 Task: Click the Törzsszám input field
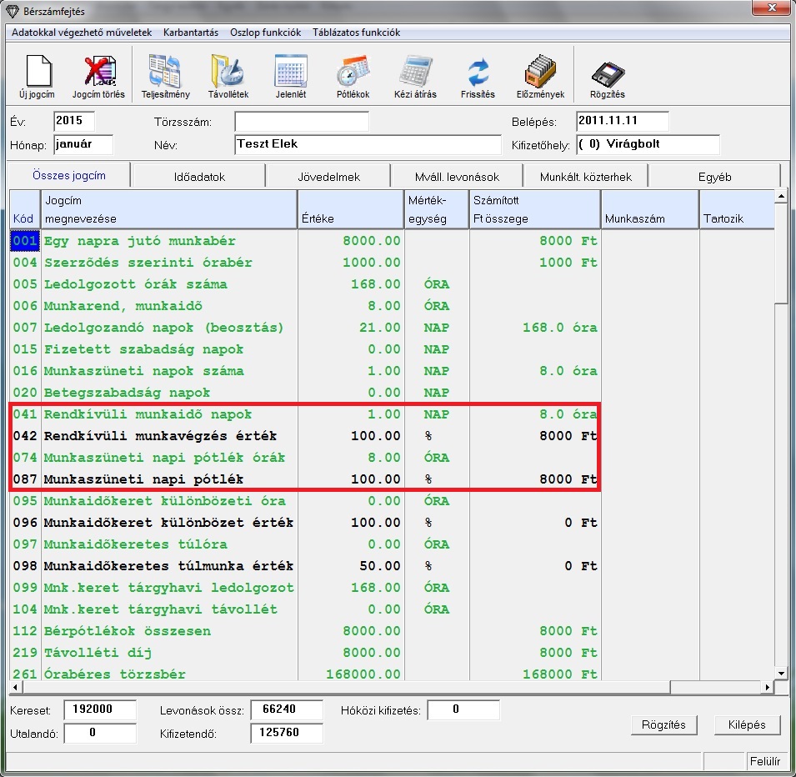pyautogui.click(x=301, y=123)
